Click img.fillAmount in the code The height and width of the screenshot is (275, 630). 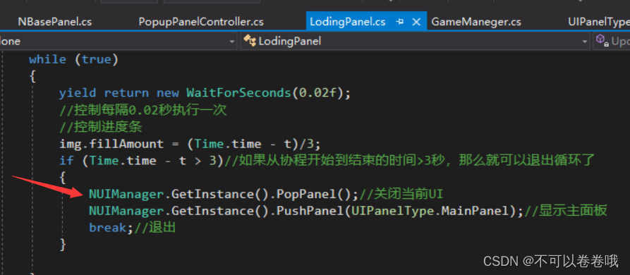(111, 144)
